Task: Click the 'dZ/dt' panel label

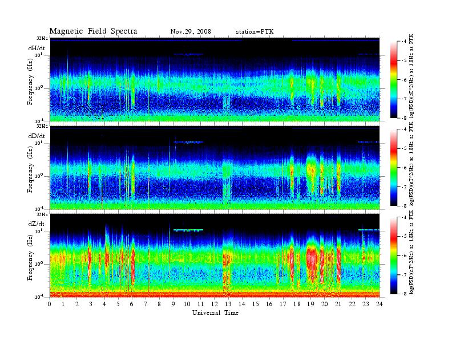Action: pyautogui.click(x=37, y=224)
